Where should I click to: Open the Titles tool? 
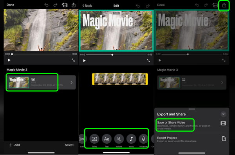tap(94, 139)
